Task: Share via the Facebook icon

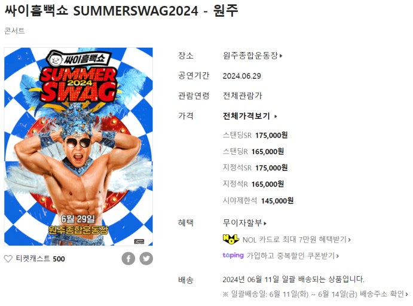Action: [x=129, y=258]
